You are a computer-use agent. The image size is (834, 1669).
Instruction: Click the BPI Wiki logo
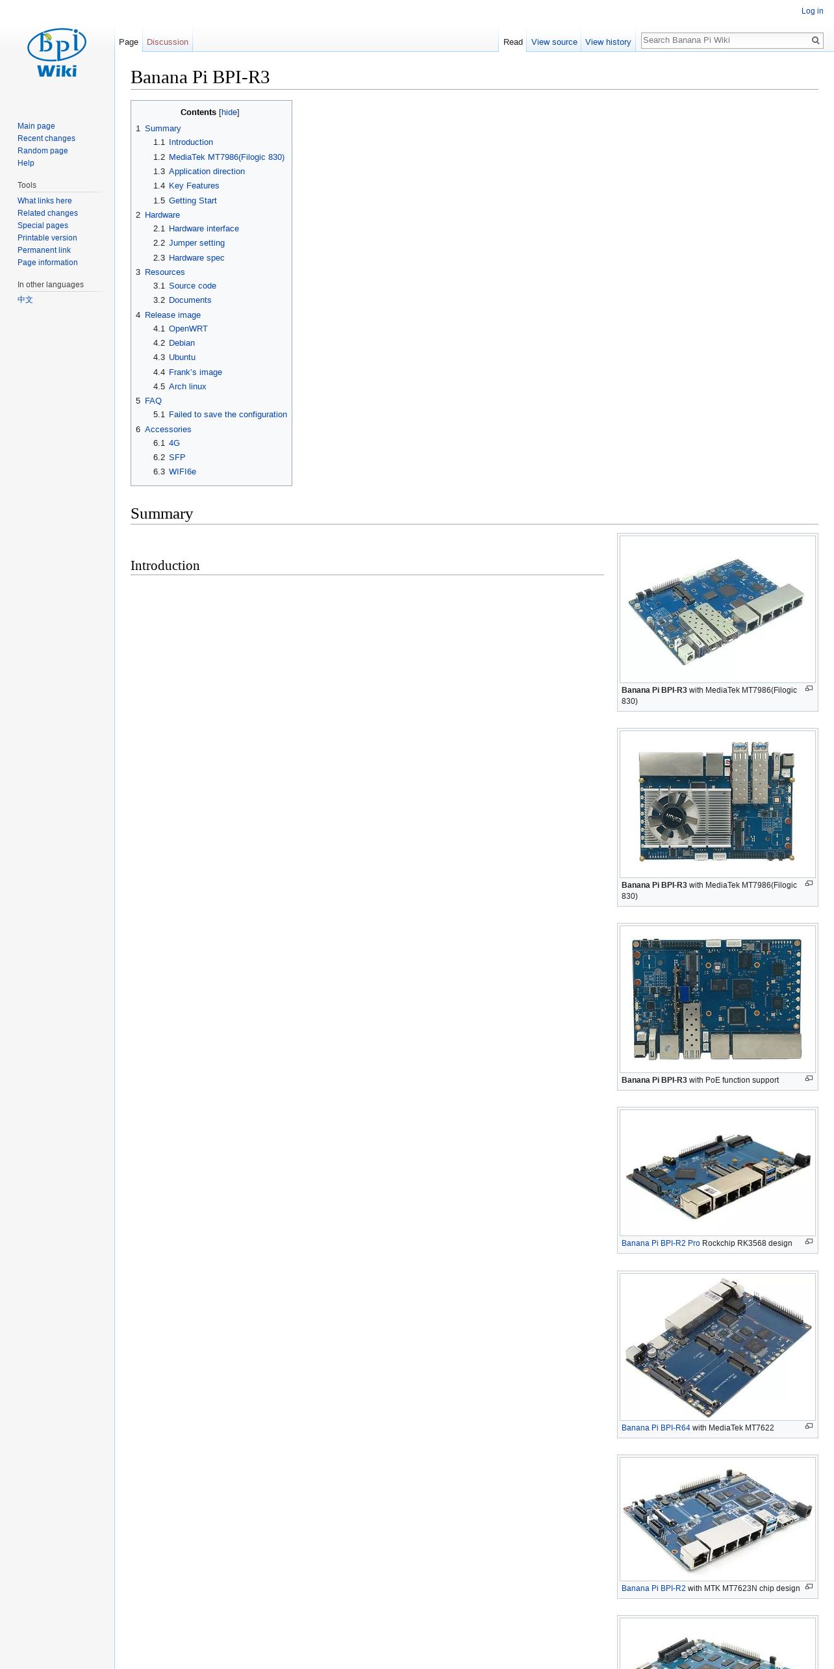point(57,53)
